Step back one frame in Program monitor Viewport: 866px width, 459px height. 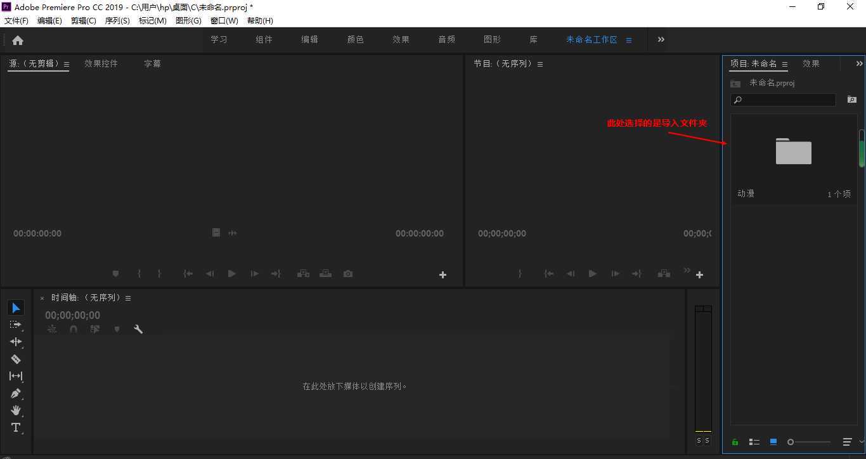pos(571,274)
